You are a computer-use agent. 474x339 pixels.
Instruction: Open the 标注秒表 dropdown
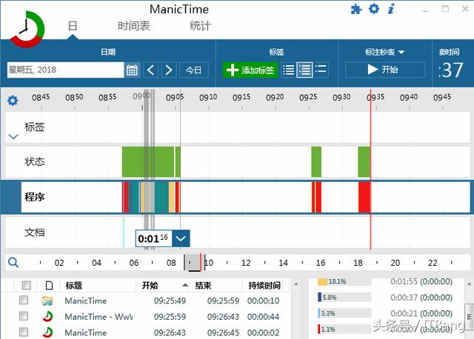coord(385,52)
